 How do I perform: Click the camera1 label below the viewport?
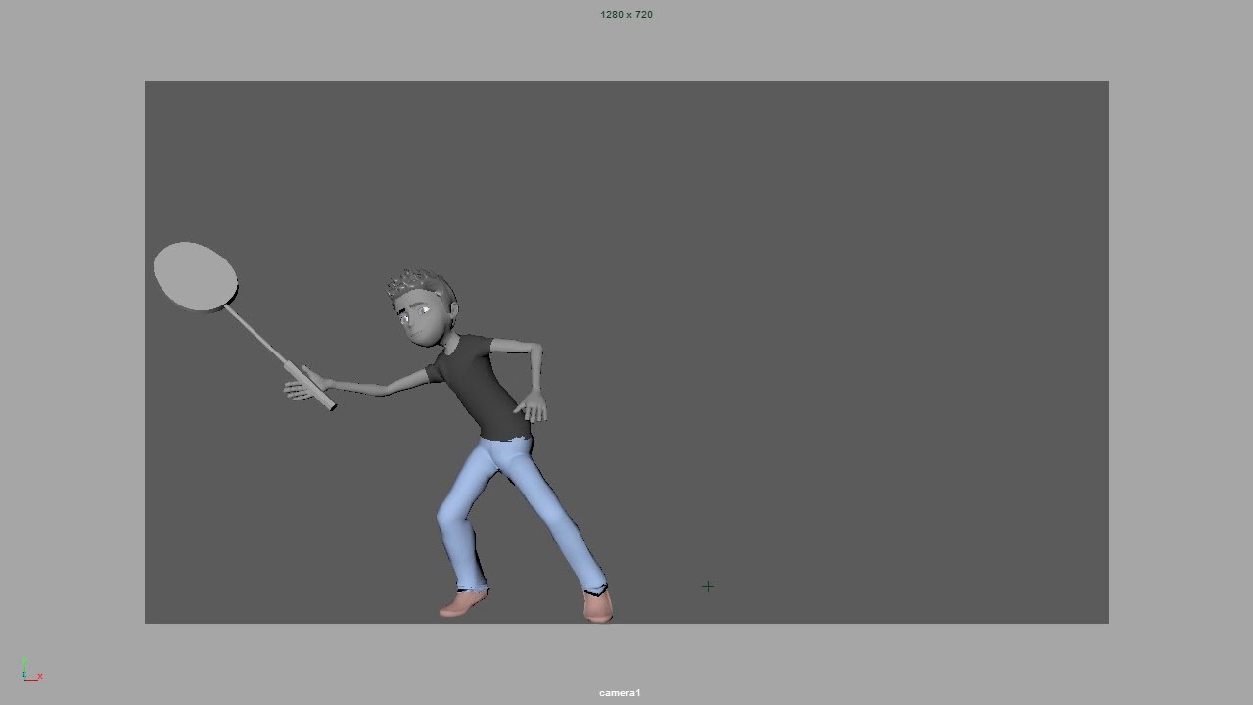point(619,692)
